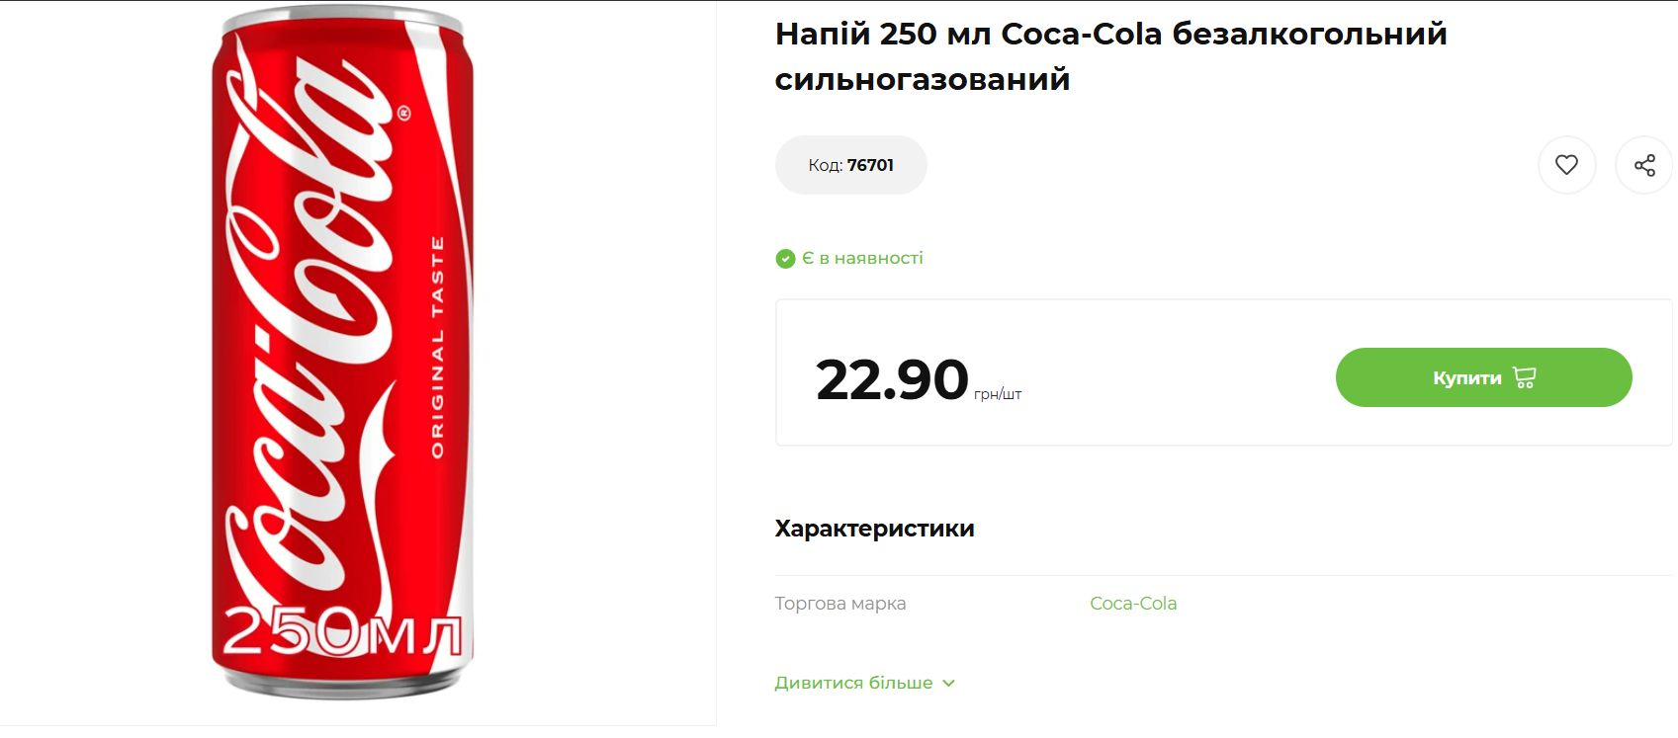Buy the product with the Купити button
Screen dimensions: 1678x738
[x=1483, y=377]
